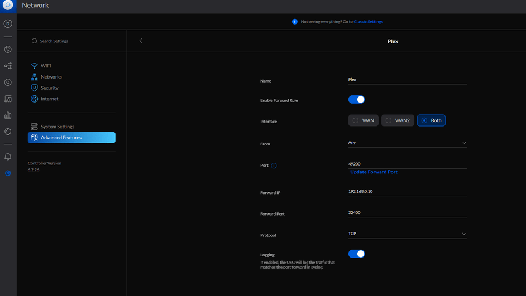Open the Settings gear icon
The height and width of the screenshot is (296, 526).
coord(8,173)
